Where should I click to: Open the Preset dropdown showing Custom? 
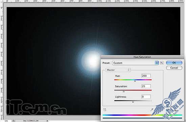[135, 63]
